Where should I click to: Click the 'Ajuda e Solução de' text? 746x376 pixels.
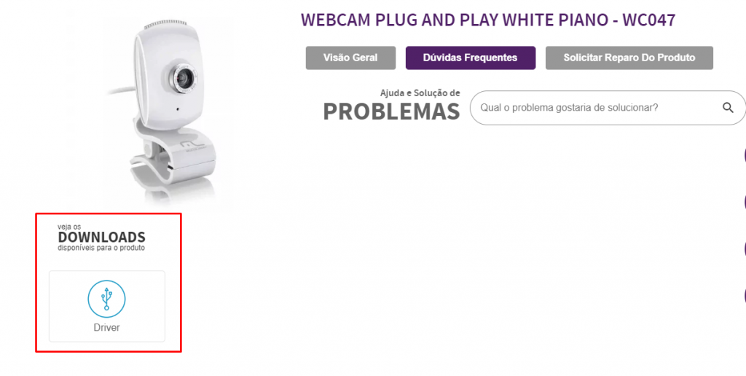point(420,93)
